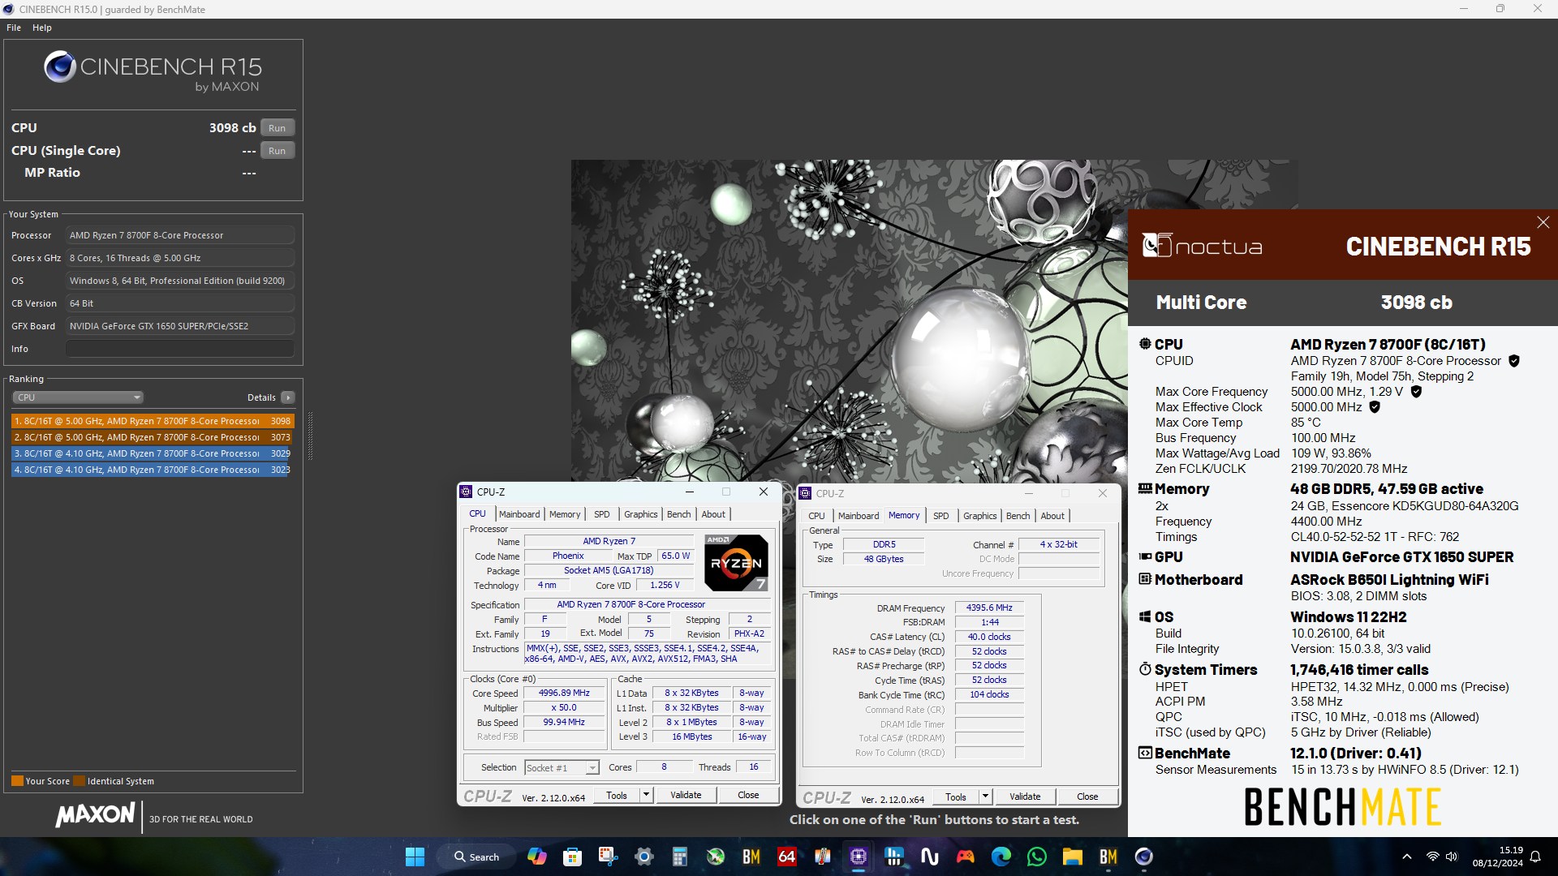Click Validate in right CPU-Z window
Image resolution: width=1558 pixels, height=876 pixels.
pos(1025,797)
